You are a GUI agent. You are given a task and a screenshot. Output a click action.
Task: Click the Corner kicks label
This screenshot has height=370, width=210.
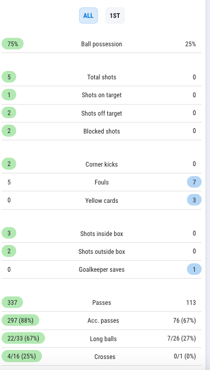click(x=102, y=164)
